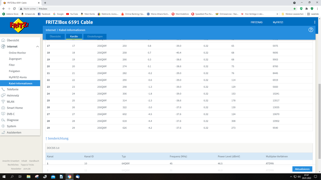Switch to the Übersicht tab
Image resolution: width=321 pixels, height=180 pixels.
55,37
